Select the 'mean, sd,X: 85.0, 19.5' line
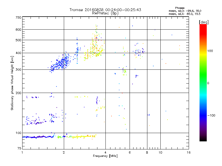The height and width of the screenshot is (166, 222). click(x=185, y=14)
